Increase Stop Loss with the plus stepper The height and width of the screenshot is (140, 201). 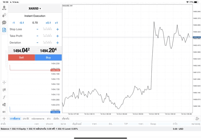coord(57,29)
